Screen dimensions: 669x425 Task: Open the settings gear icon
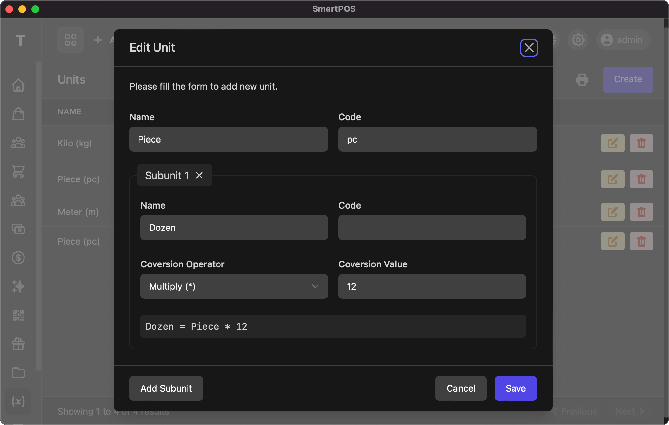pos(578,40)
